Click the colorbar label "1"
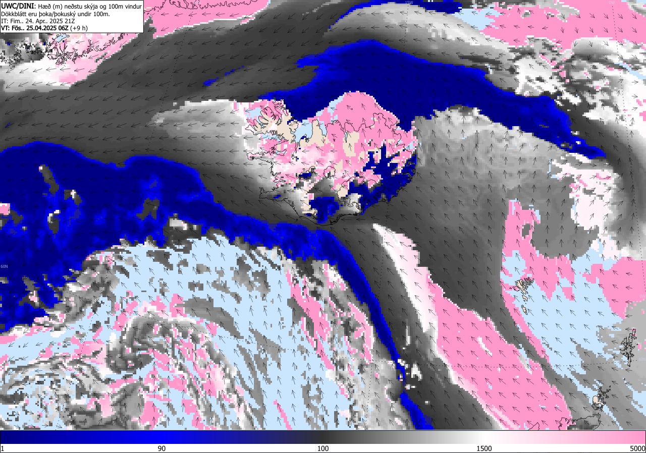The width and height of the screenshot is (646, 453). coord(3,448)
